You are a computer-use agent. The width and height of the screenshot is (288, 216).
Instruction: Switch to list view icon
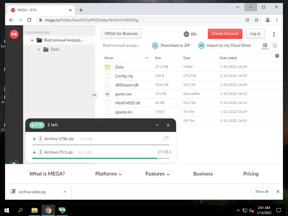(265, 45)
